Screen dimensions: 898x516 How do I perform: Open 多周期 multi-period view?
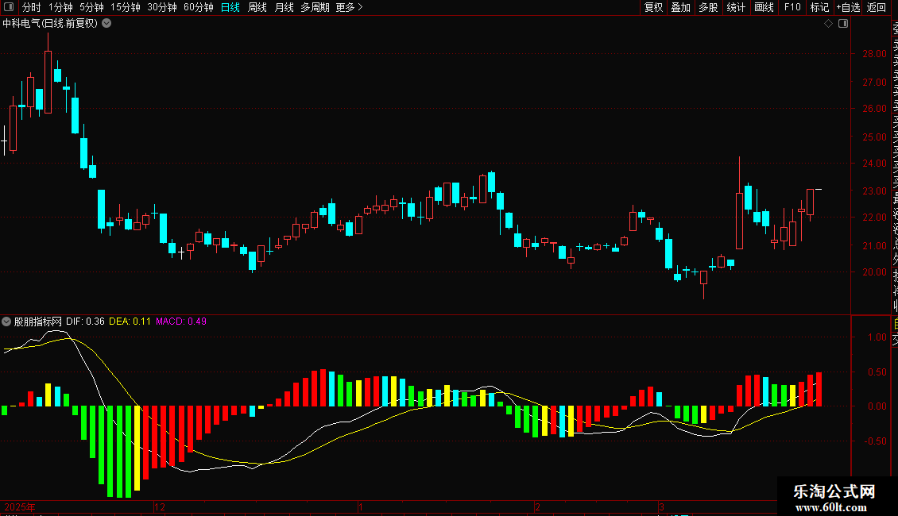click(315, 7)
